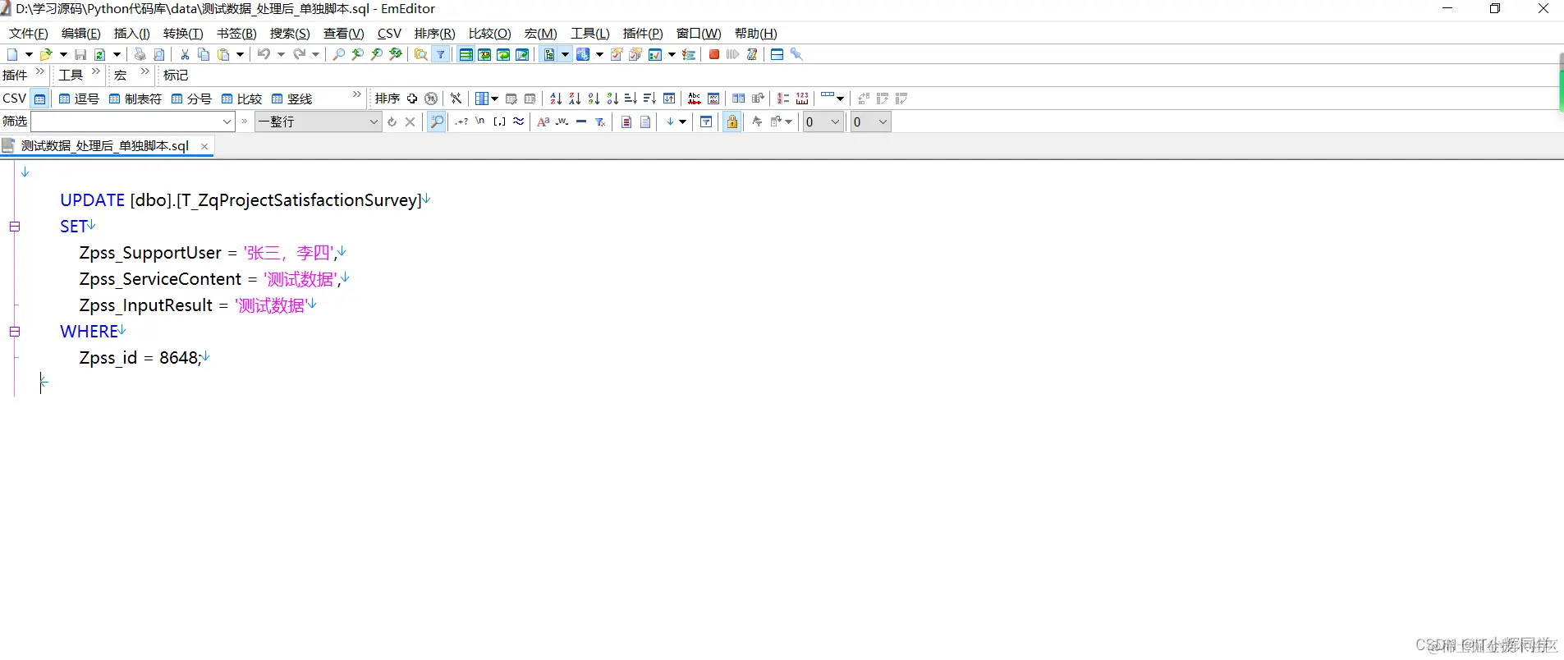
Task: Click the Print icon
Action: pyautogui.click(x=140, y=54)
